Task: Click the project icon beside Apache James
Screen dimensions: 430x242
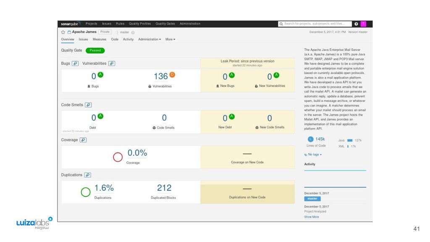Action: (69, 32)
